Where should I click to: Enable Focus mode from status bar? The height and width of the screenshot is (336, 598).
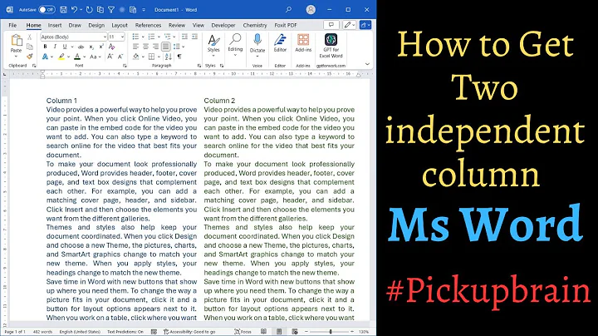[x=243, y=332]
